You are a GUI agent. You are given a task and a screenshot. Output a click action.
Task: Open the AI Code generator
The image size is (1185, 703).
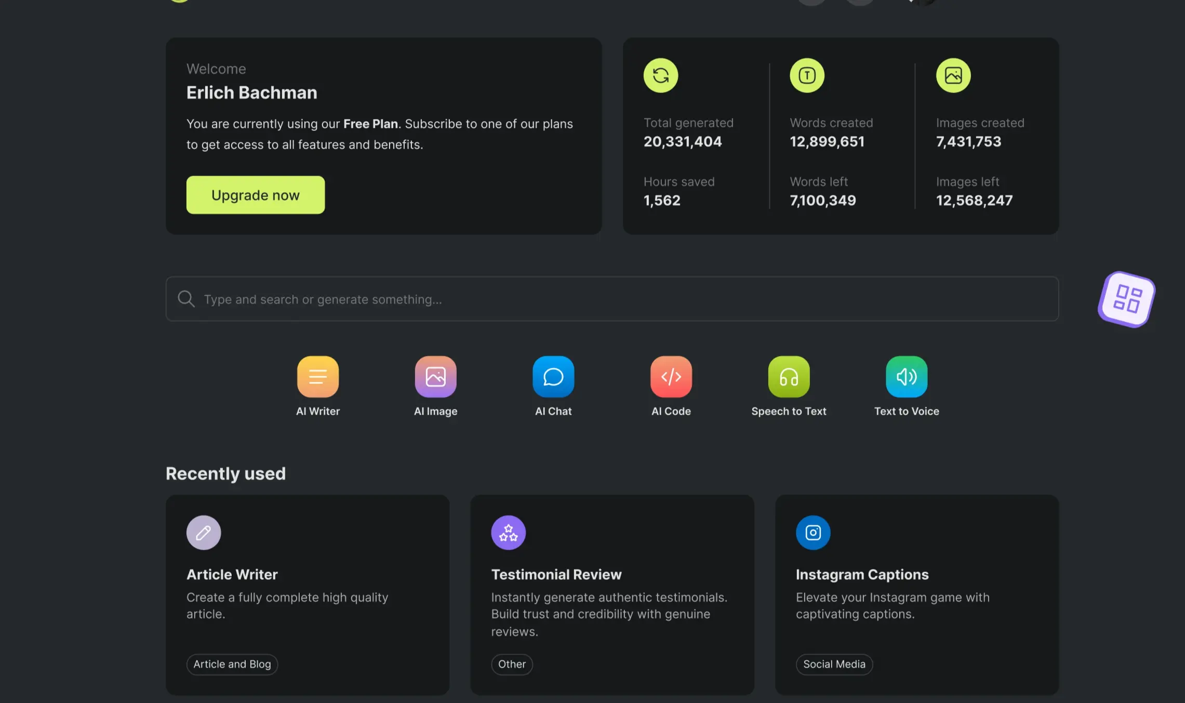point(671,376)
